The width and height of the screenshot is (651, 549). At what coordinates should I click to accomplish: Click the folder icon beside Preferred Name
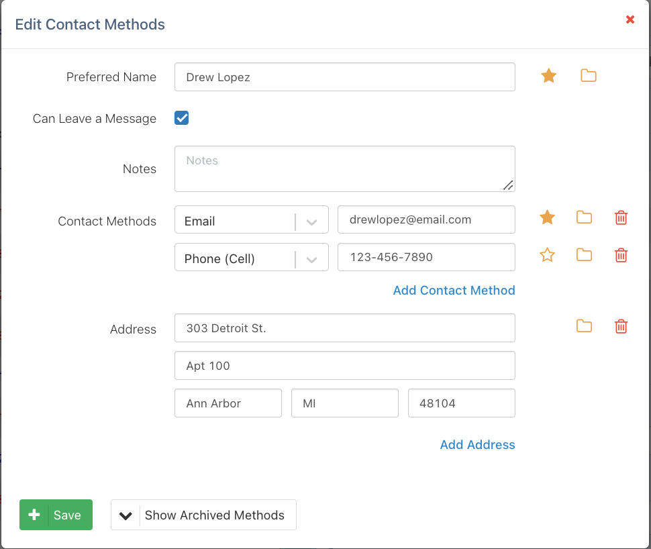tap(588, 76)
